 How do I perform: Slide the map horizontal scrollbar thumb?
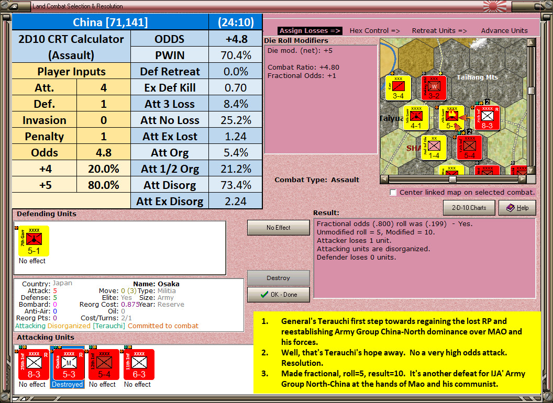click(452, 179)
